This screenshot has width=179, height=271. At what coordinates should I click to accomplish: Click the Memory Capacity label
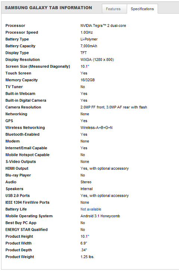21,80
